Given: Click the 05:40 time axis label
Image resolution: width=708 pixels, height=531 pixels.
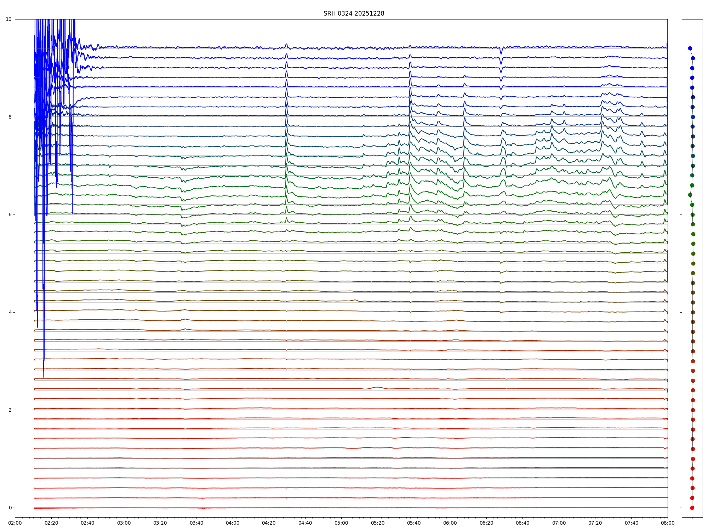Looking at the screenshot, I should click(414, 523).
